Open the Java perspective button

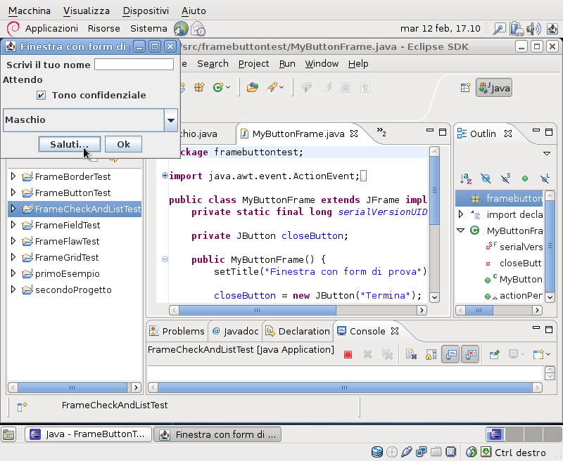494,88
